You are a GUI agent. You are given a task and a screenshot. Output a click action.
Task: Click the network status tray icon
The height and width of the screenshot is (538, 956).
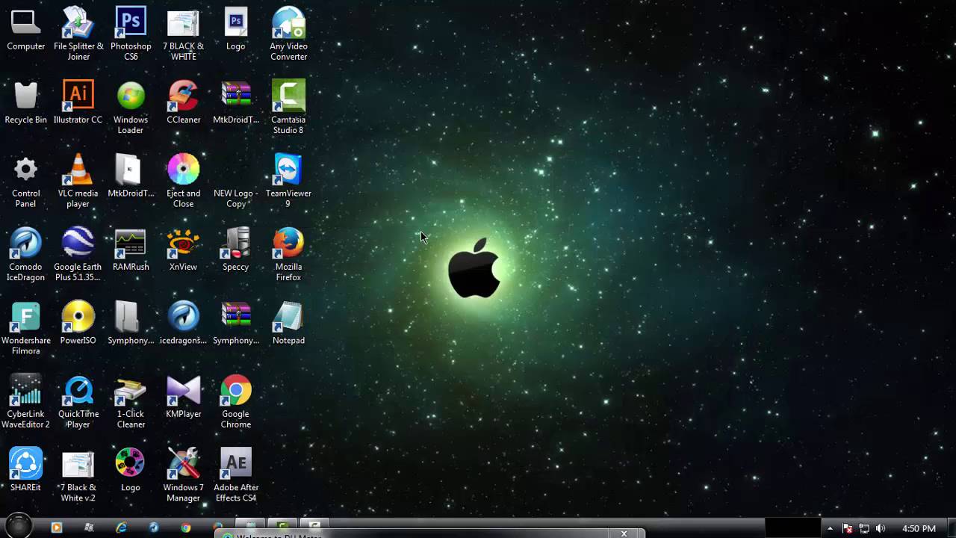(x=864, y=528)
